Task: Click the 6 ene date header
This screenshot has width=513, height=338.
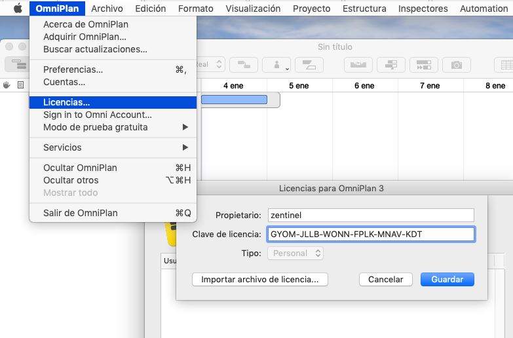Action: click(364, 86)
